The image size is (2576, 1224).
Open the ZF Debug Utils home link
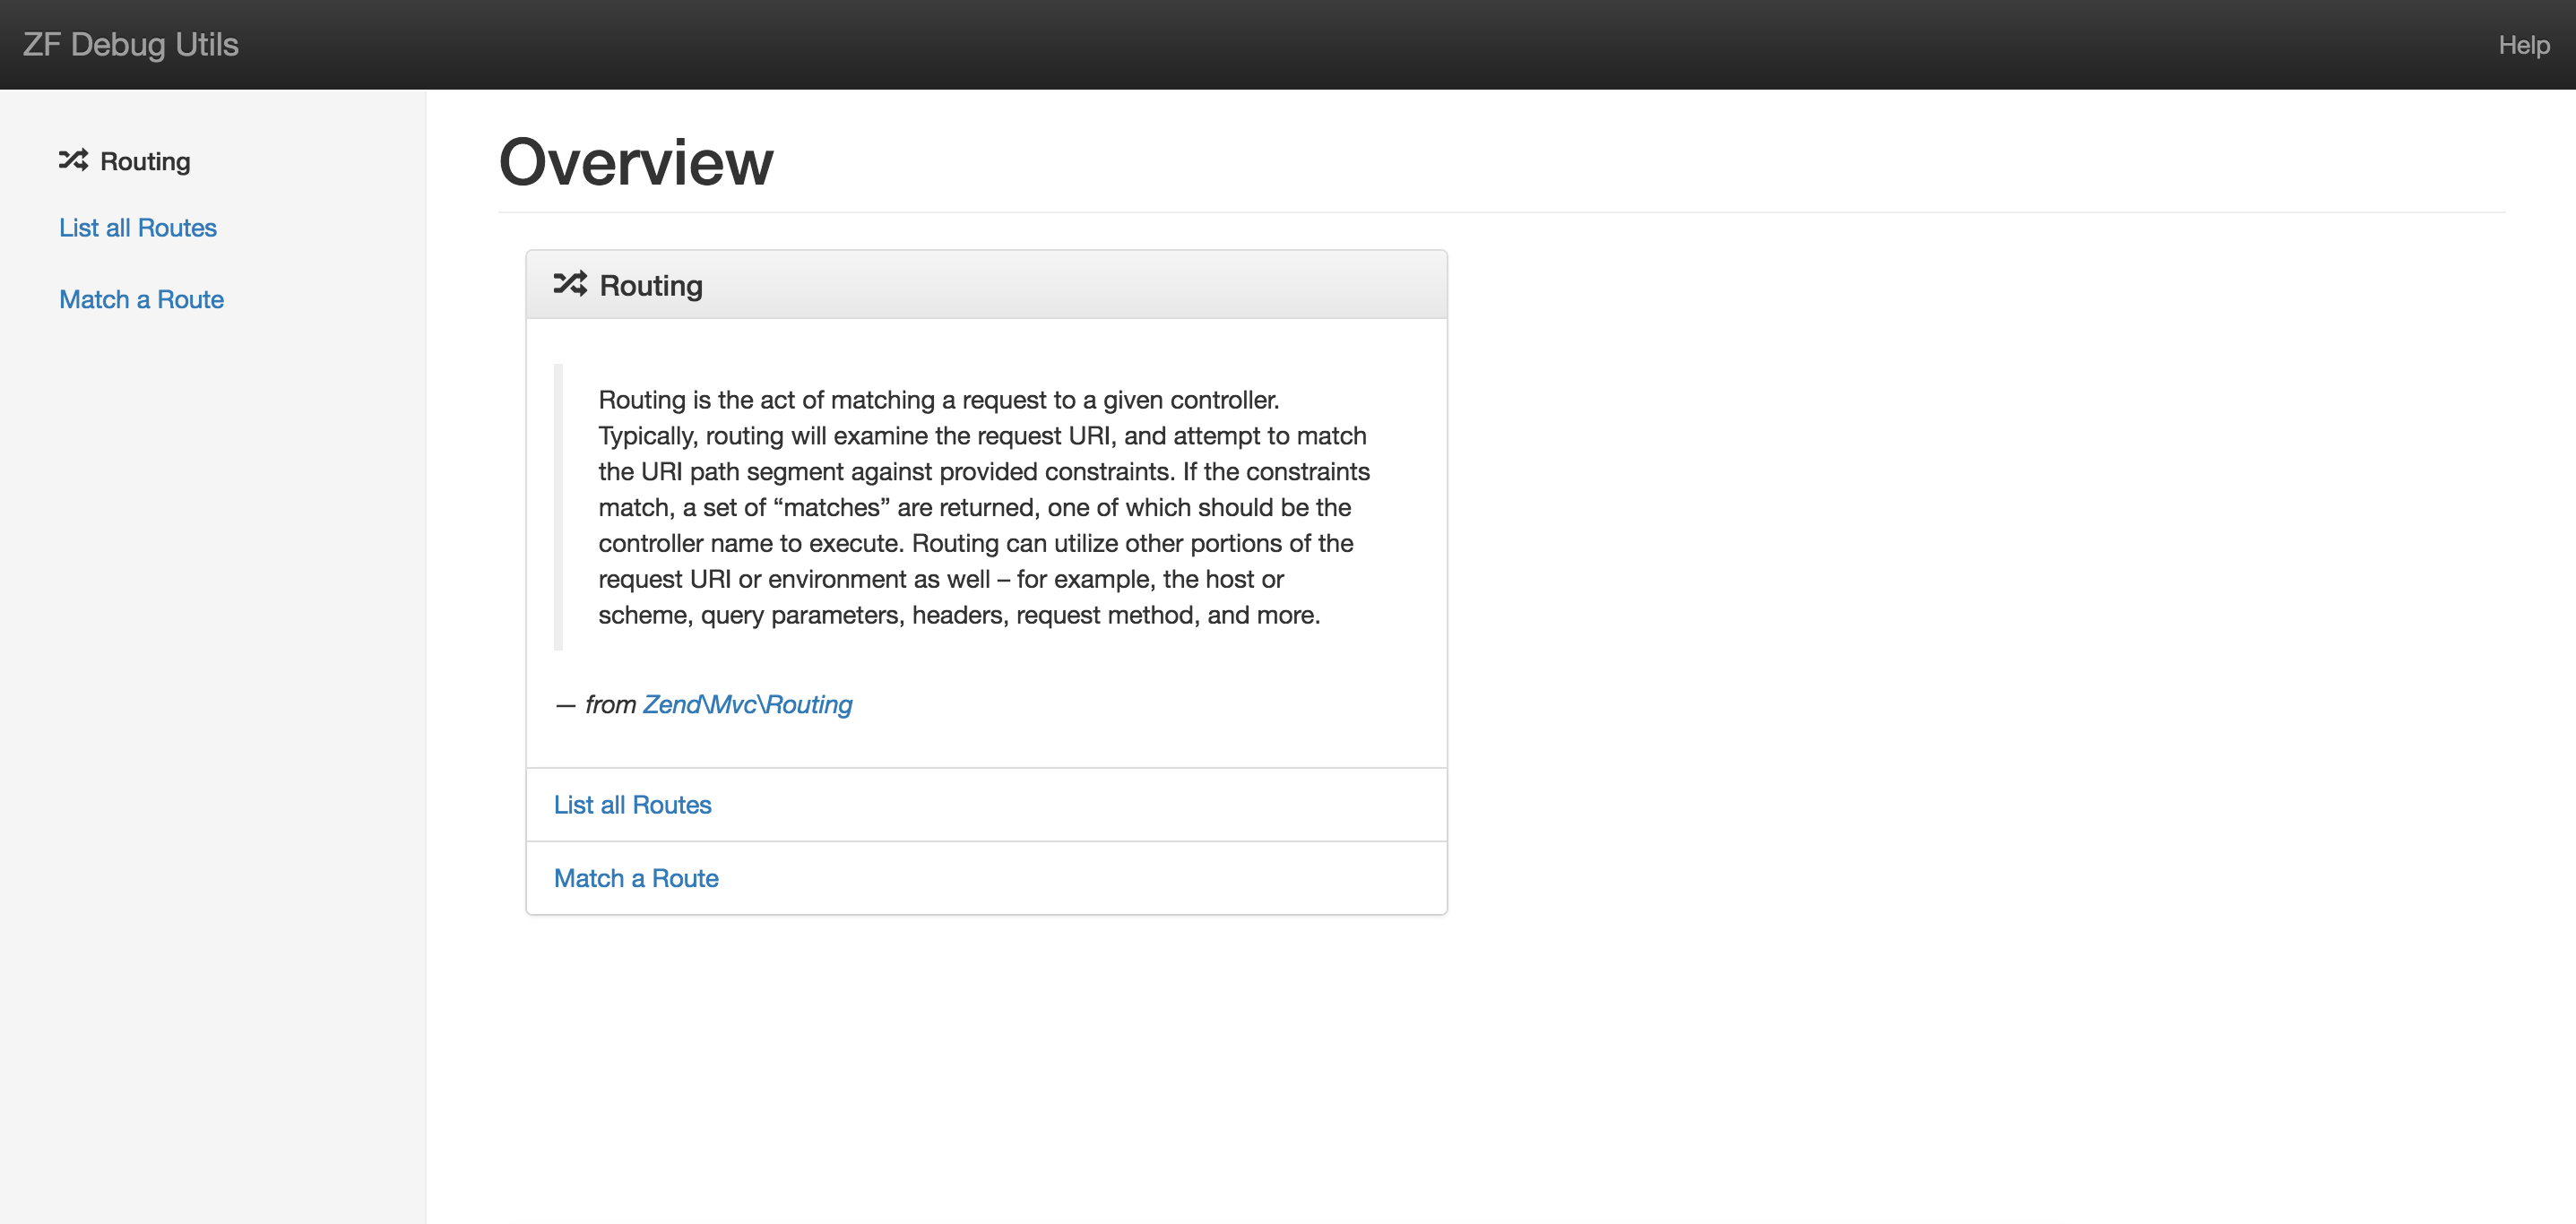coord(130,45)
